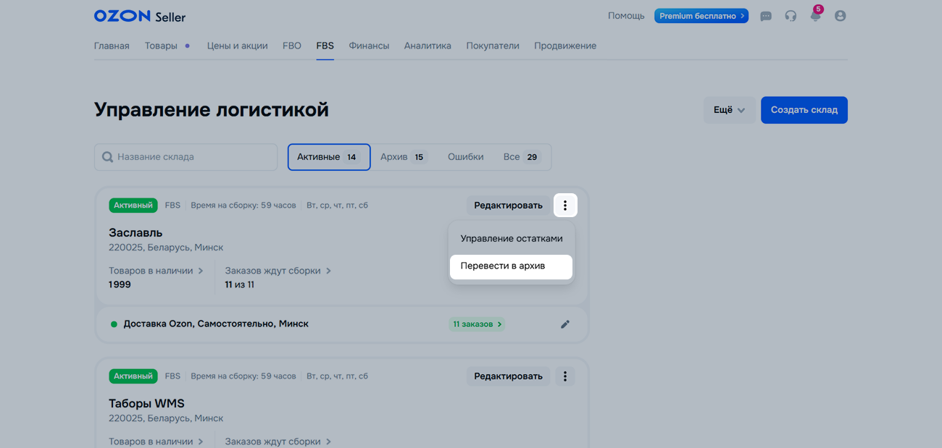The height and width of the screenshot is (448, 942).
Task: Switch to the Архив tab
Action: click(x=404, y=157)
